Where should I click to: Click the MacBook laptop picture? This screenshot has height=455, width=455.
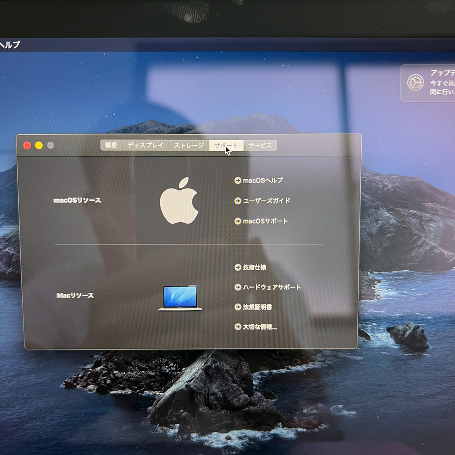click(x=180, y=298)
